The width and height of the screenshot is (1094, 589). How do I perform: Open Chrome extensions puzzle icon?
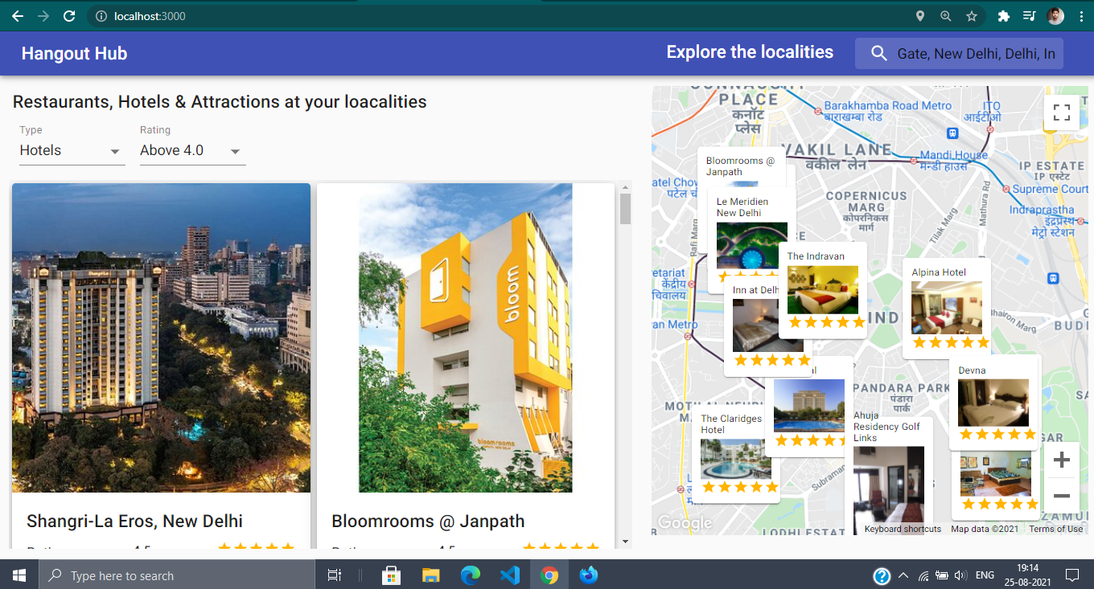[x=1003, y=16]
